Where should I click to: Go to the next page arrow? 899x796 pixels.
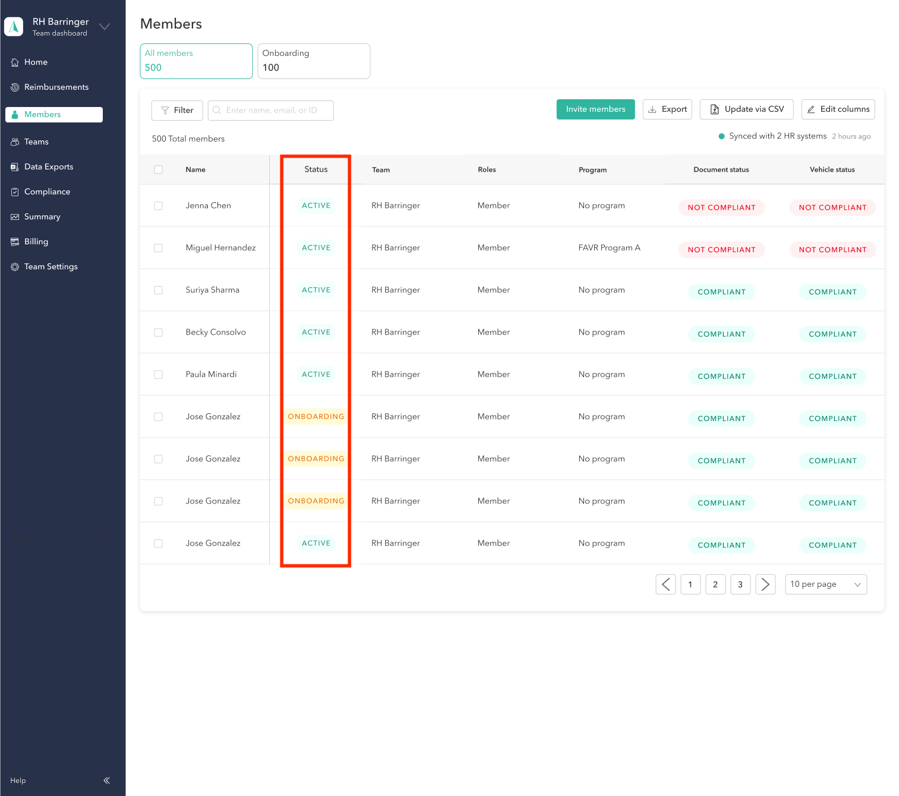[765, 584]
